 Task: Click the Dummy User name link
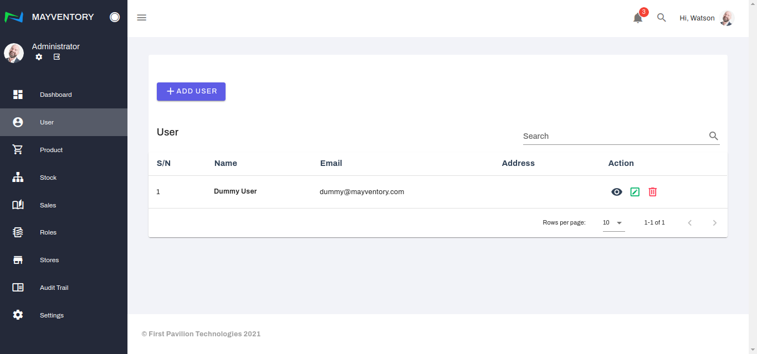(x=236, y=191)
